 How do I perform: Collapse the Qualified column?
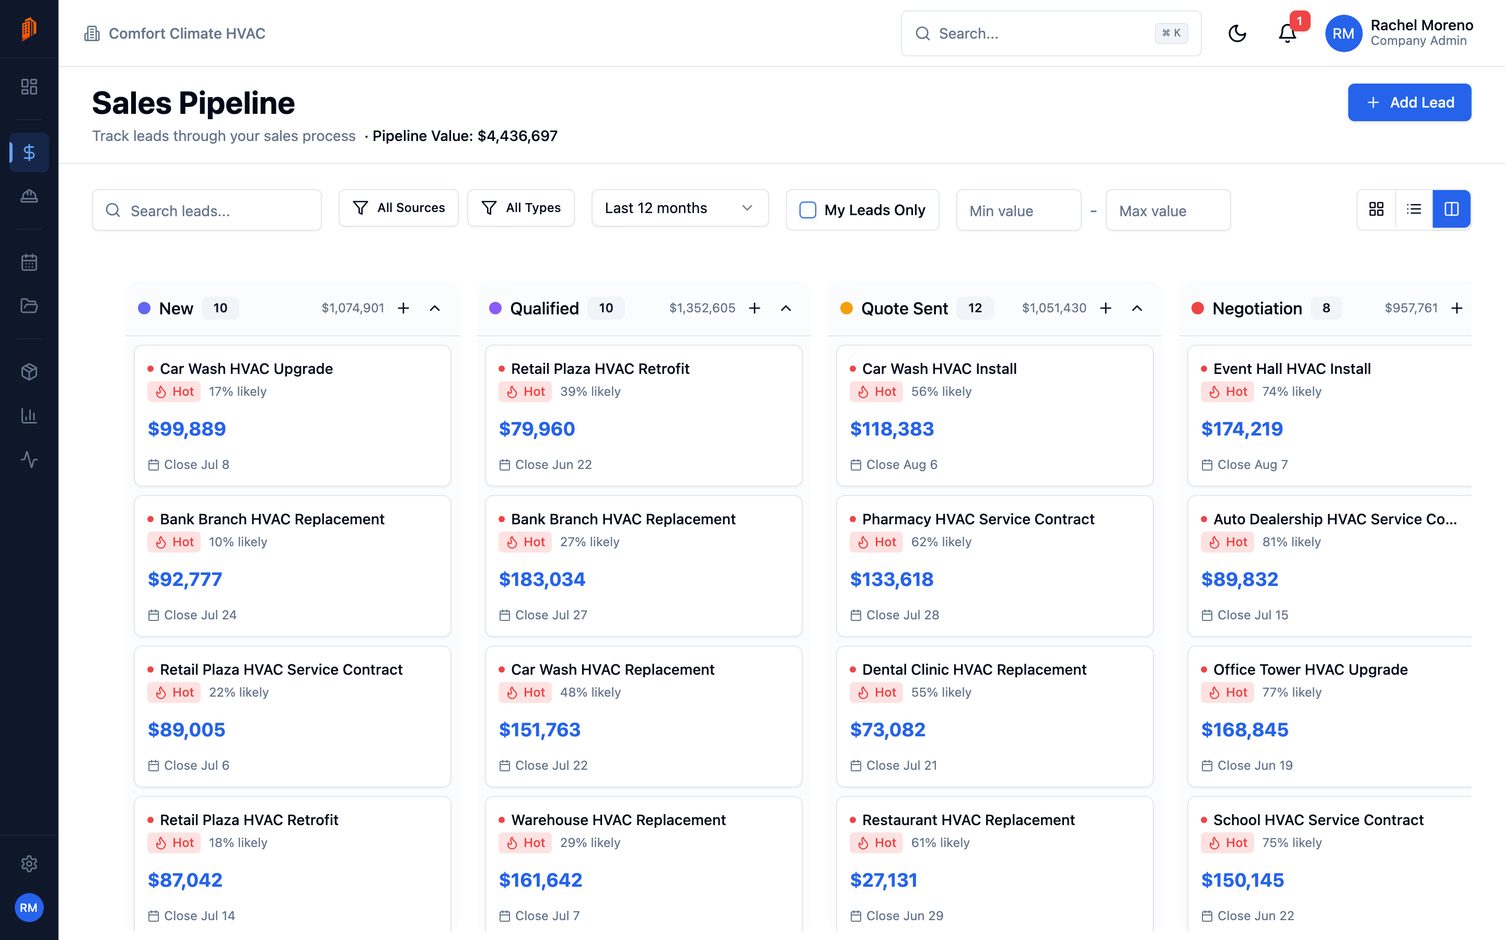[786, 308]
